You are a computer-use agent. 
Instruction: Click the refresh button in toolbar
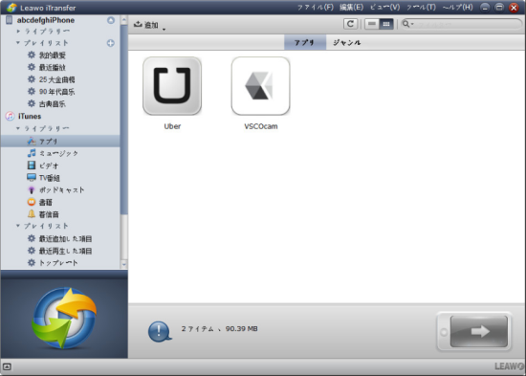[x=350, y=24]
